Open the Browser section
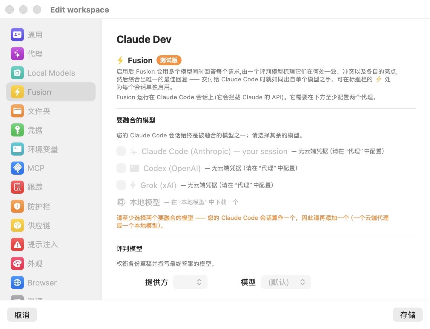430x329 pixels. (x=51, y=283)
